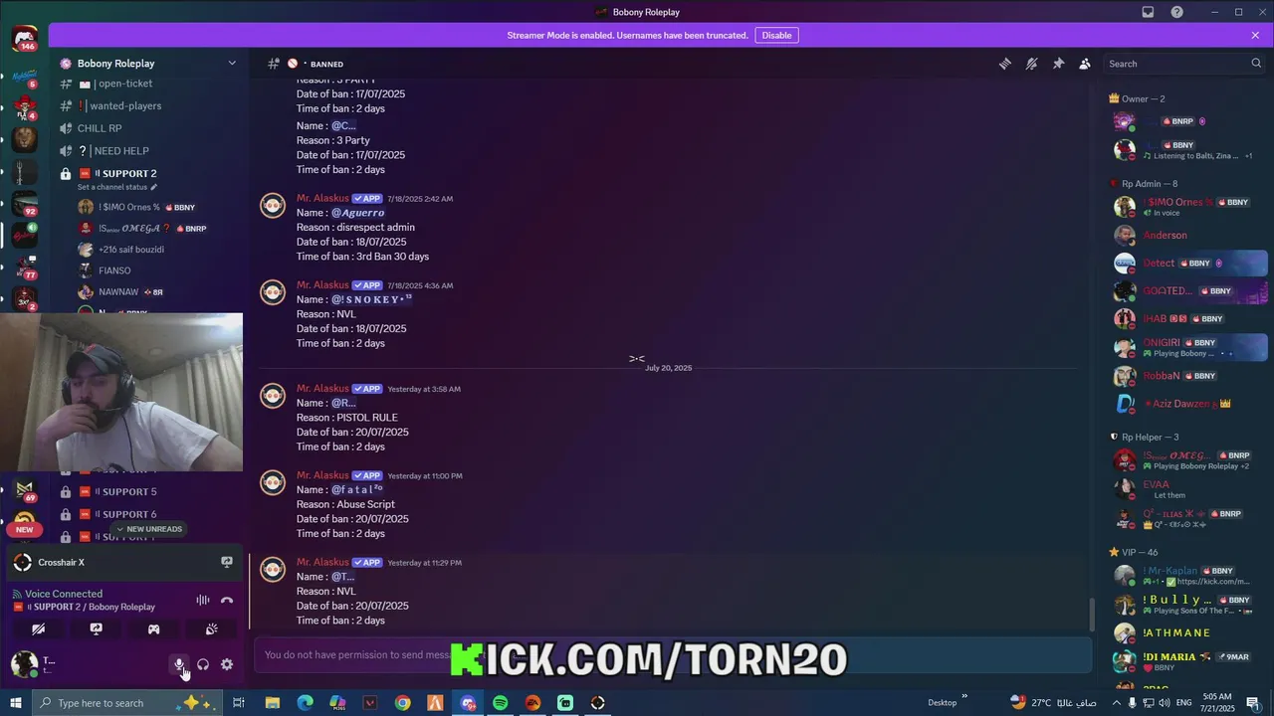
Task: Select Reason : Abuse Script text
Action: [x=345, y=504]
